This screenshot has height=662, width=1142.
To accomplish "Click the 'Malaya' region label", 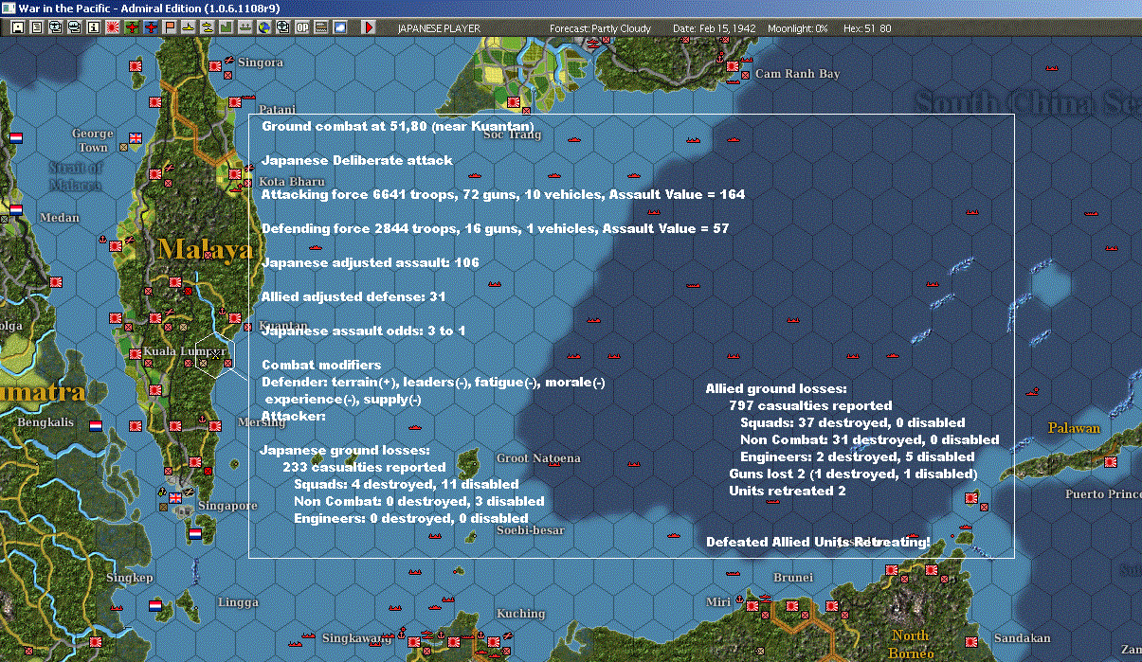I will click(205, 250).
